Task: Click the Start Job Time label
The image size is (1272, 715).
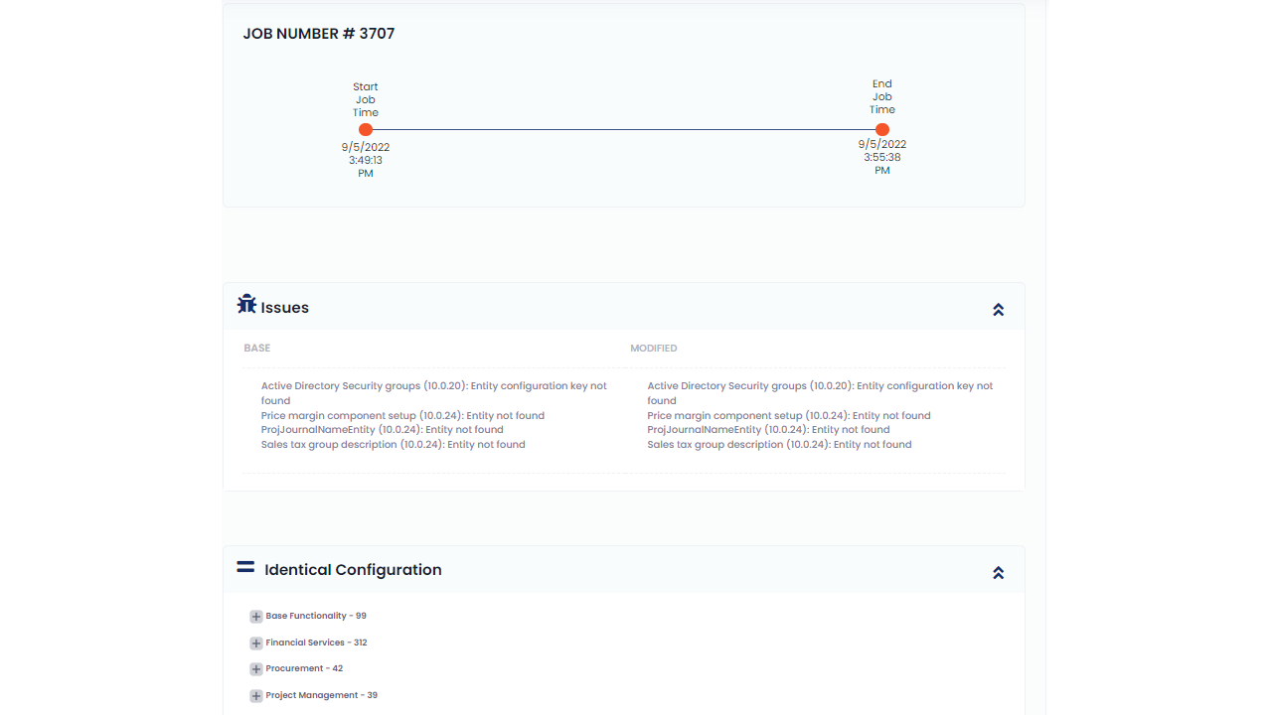Action: pos(366,99)
